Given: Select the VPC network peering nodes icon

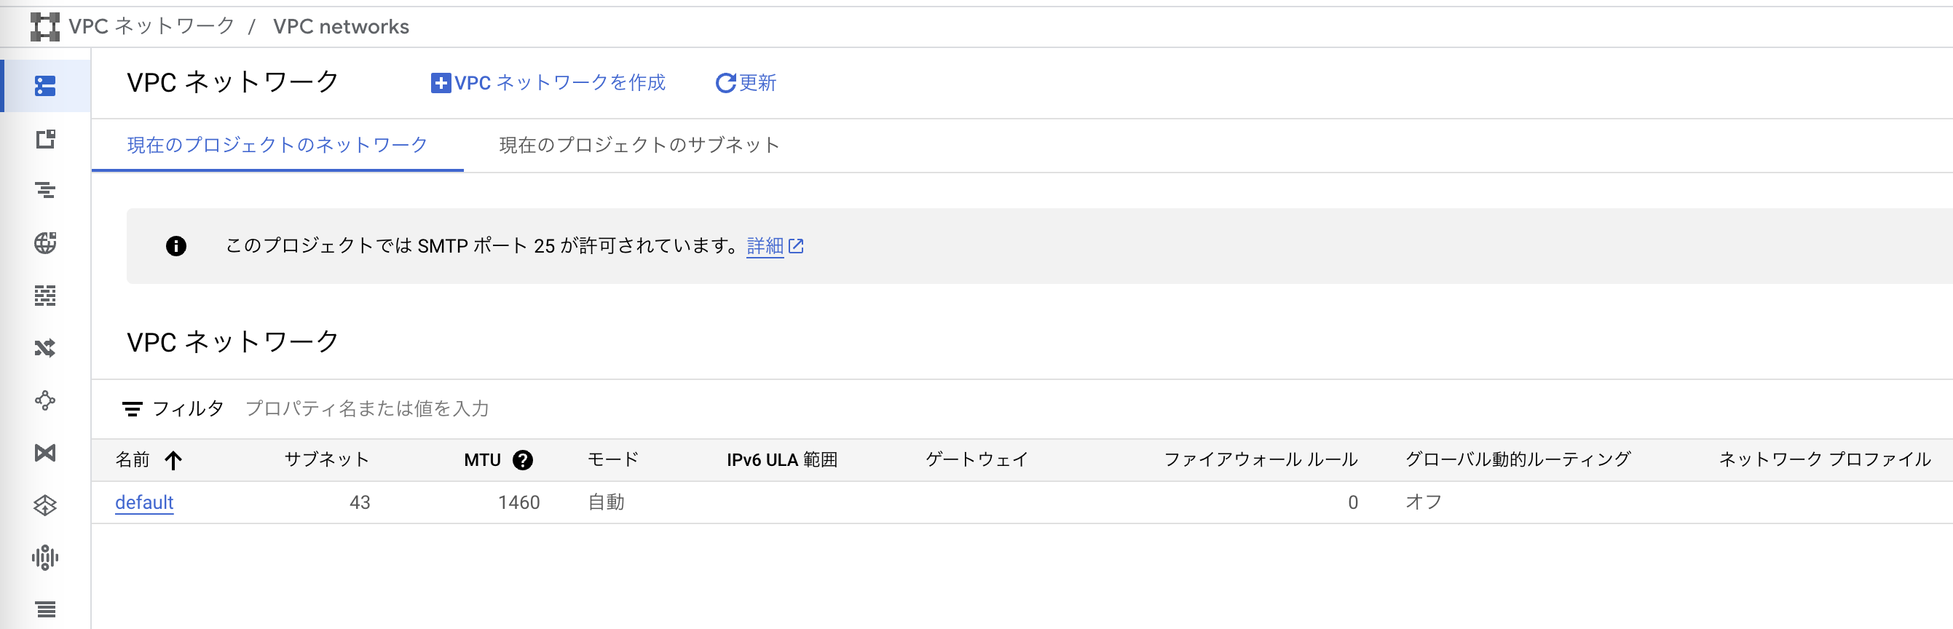Looking at the screenshot, I should pyautogui.click(x=45, y=401).
